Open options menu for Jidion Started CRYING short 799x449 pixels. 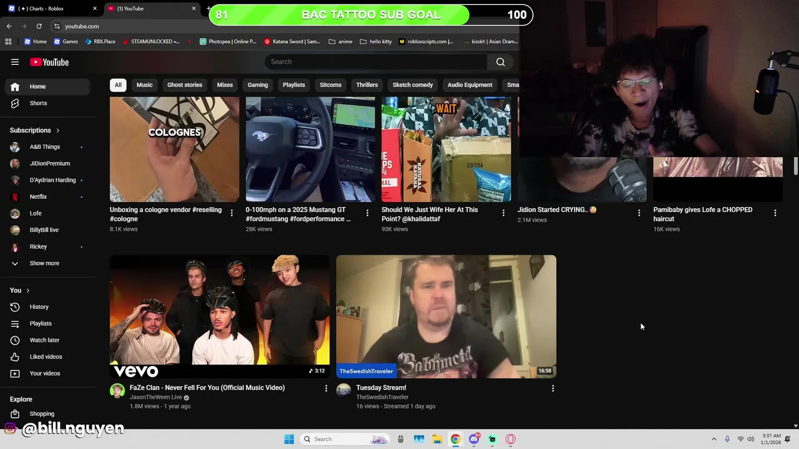click(x=639, y=213)
